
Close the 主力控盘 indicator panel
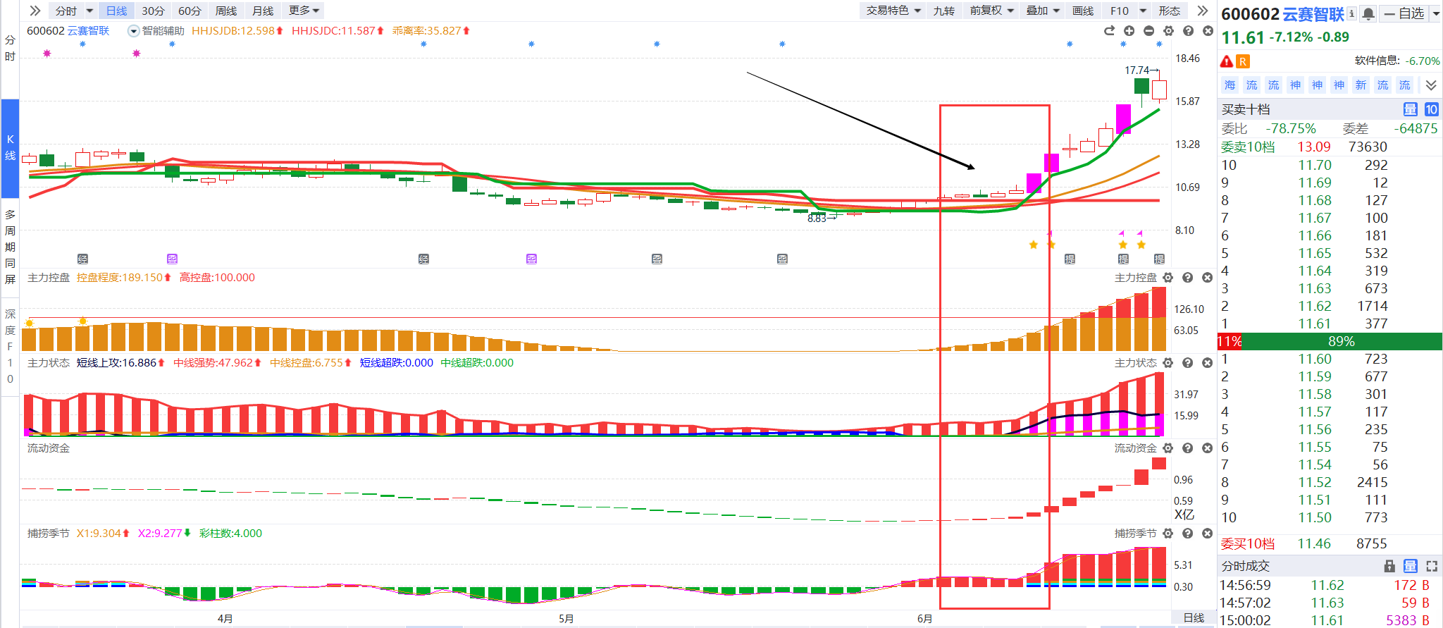1207,278
